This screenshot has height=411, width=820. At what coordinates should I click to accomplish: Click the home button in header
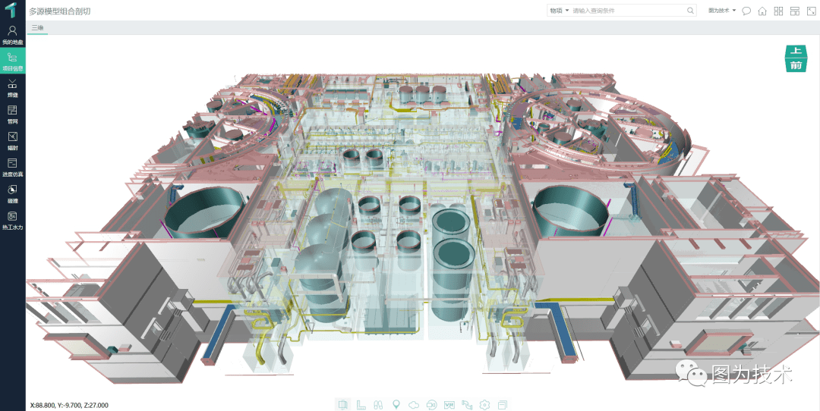762,11
